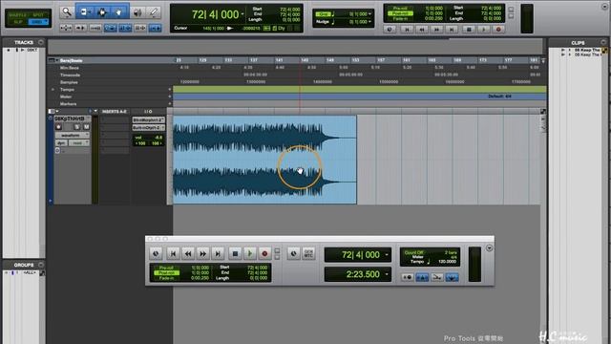Click Play in the top toolbar transport
Screen dimensions: 611x344
(484, 30)
